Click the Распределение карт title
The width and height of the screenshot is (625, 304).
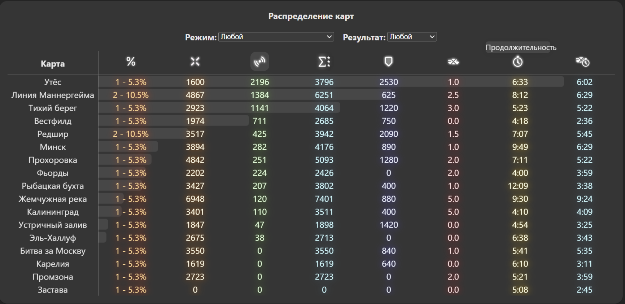[311, 16]
